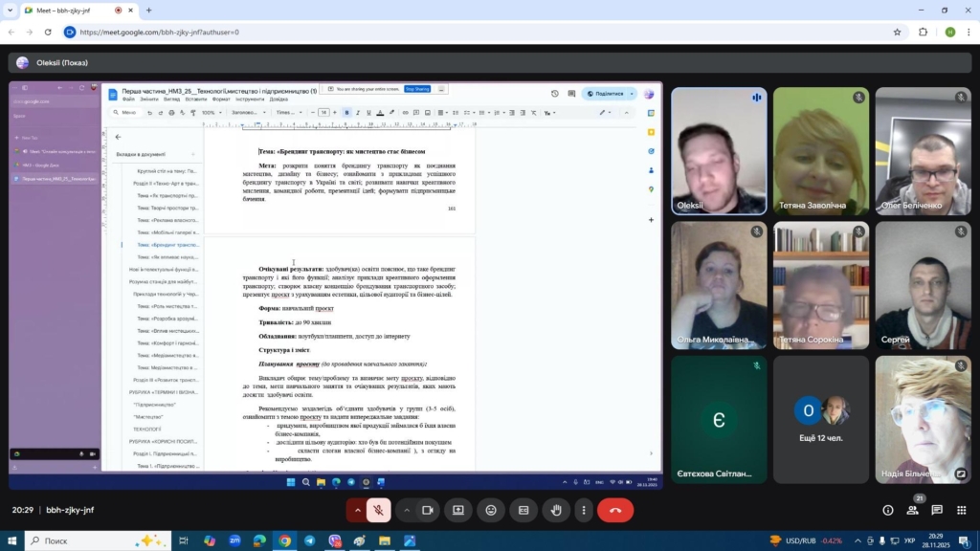
Task: Open video settings arrow beside camera
Action: tap(406, 511)
